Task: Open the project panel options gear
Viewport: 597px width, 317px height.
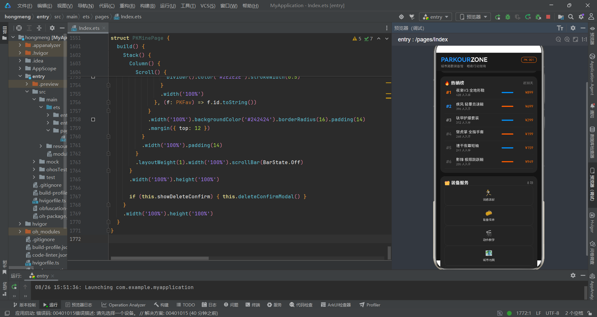Action: click(52, 28)
